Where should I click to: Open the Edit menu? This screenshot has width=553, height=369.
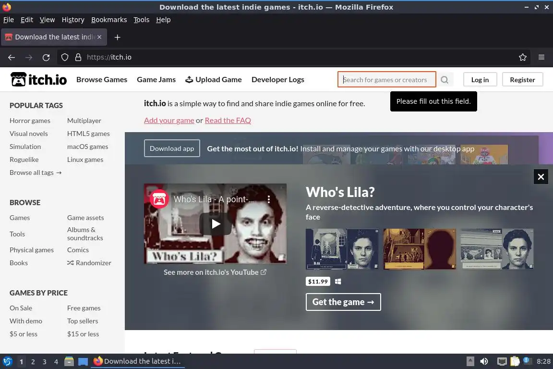pyautogui.click(x=27, y=20)
